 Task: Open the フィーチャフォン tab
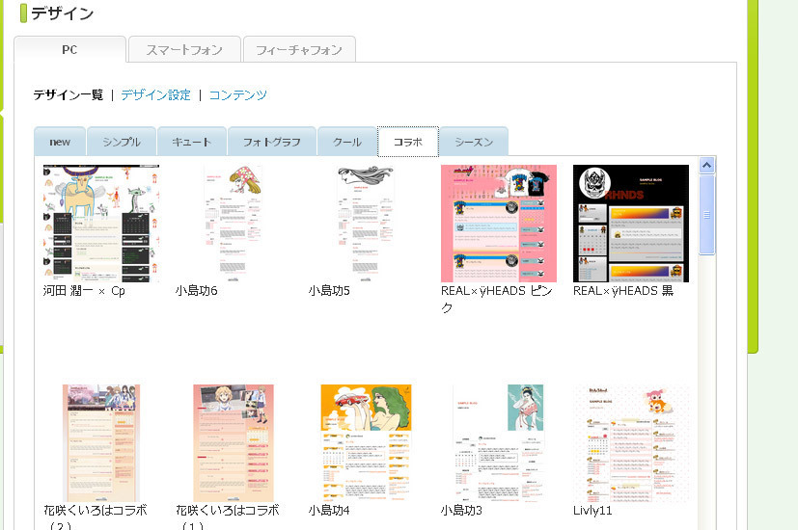299,49
